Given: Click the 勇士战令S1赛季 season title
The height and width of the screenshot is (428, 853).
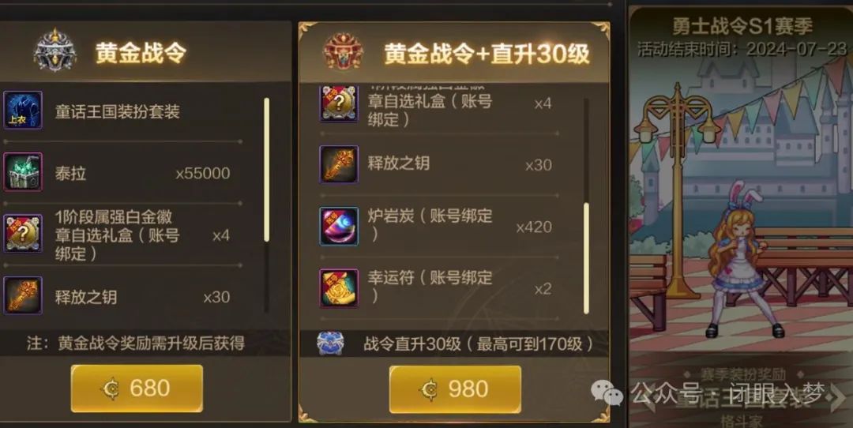Looking at the screenshot, I should tap(742, 25).
